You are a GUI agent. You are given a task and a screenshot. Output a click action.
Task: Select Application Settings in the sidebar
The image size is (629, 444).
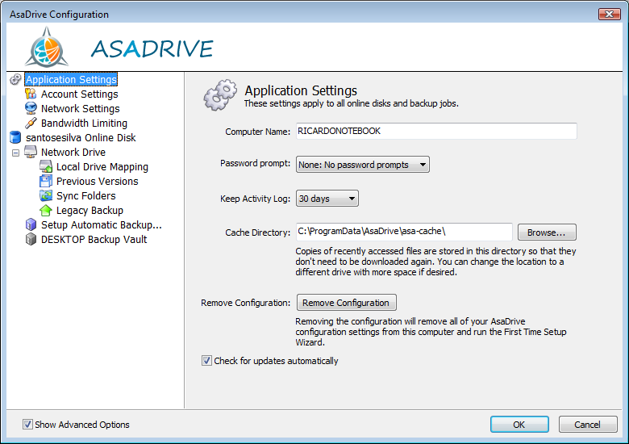pyautogui.click(x=71, y=79)
